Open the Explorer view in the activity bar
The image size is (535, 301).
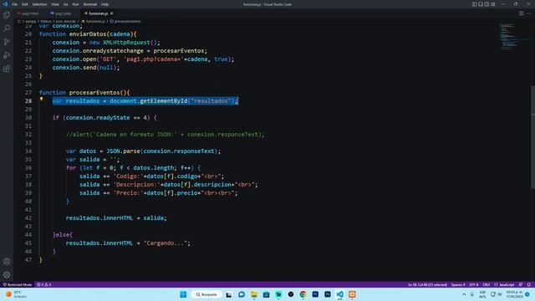tap(7, 15)
